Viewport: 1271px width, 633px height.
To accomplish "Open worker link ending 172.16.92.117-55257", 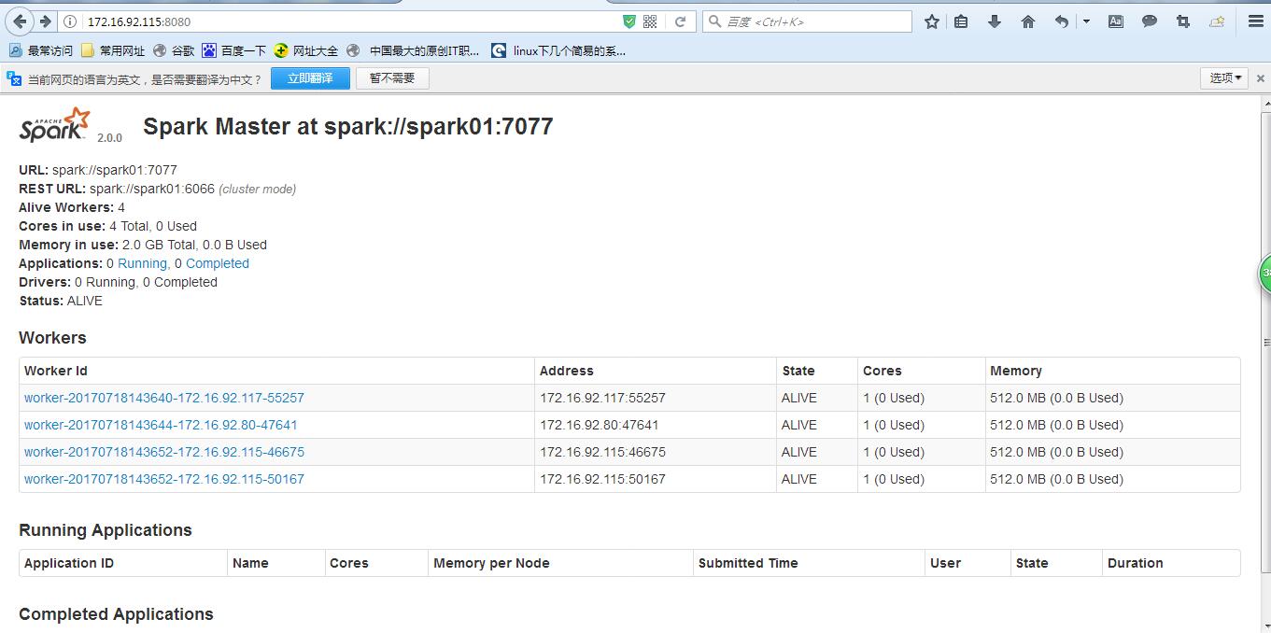I will click(x=164, y=398).
